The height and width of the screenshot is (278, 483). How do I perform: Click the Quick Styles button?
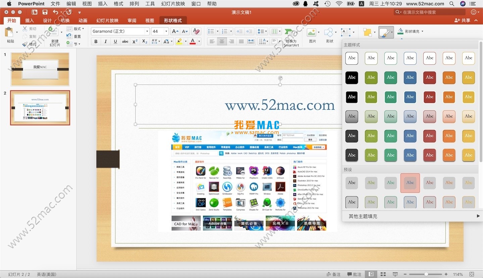(386, 33)
